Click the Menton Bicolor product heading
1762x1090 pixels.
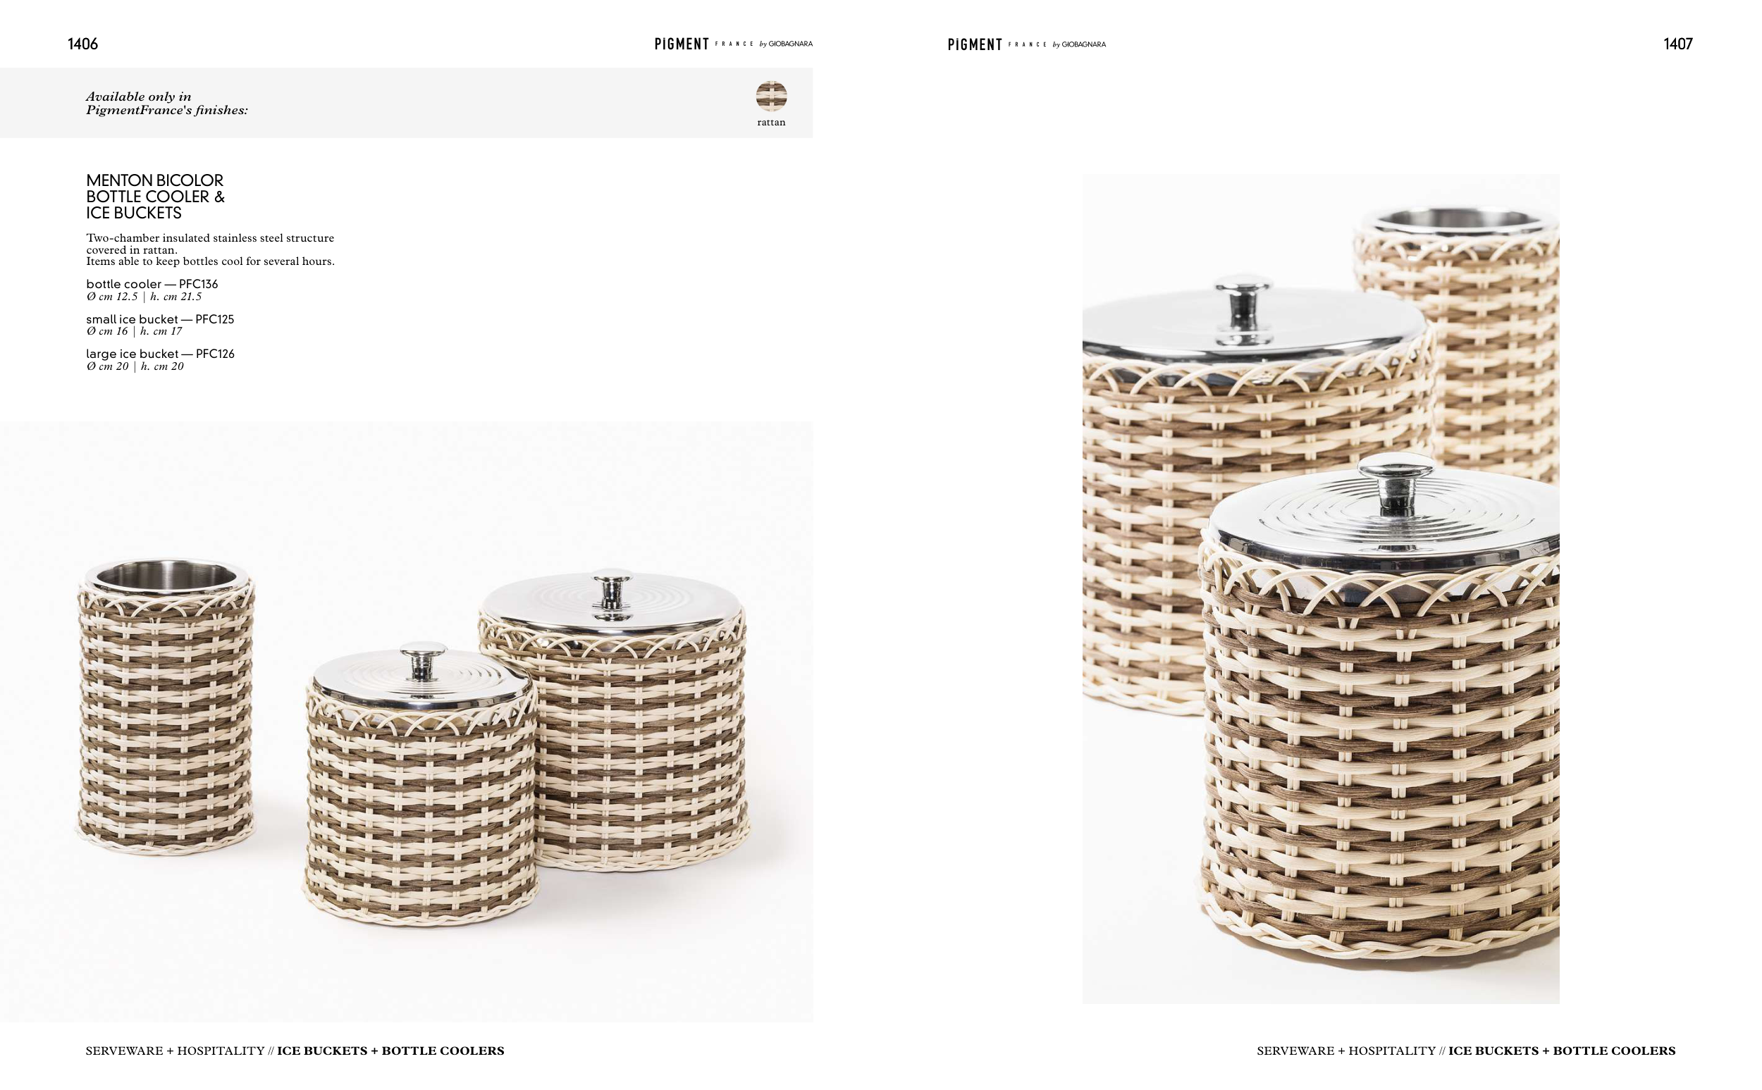pyautogui.click(x=155, y=196)
